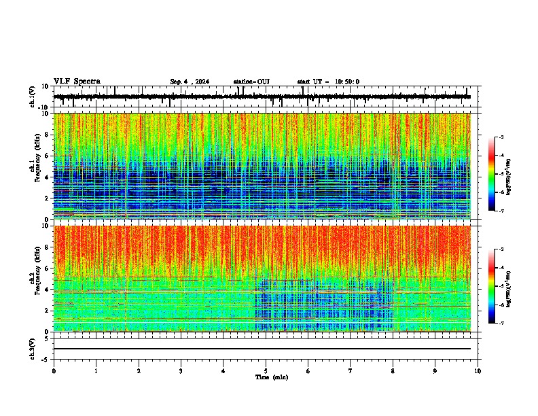Click the ch.2 "Frequency (kHz)" axis label
Viewport: 538px width, 416px height.
coord(37,271)
